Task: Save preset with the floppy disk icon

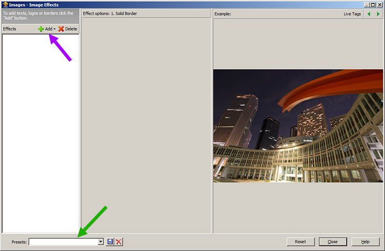Action: [110, 242]
